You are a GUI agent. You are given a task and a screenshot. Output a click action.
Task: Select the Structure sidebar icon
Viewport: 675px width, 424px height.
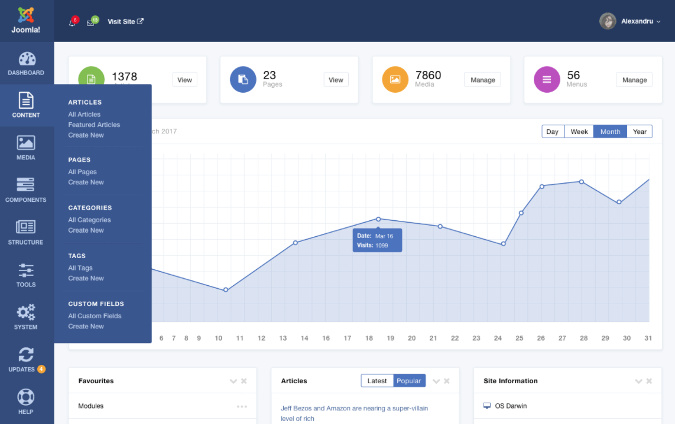pyautogui.click(x=26, y=227)
